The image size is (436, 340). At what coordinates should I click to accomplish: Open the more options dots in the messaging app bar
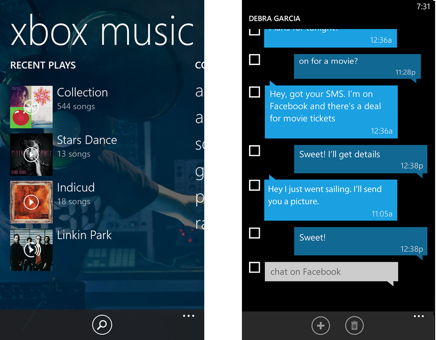[x=418, y=316]
